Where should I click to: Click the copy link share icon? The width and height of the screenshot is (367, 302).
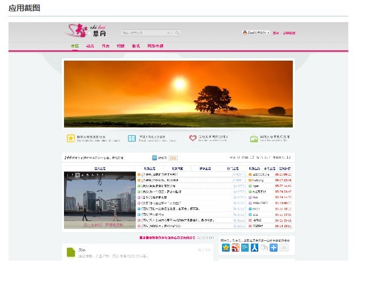264,248
